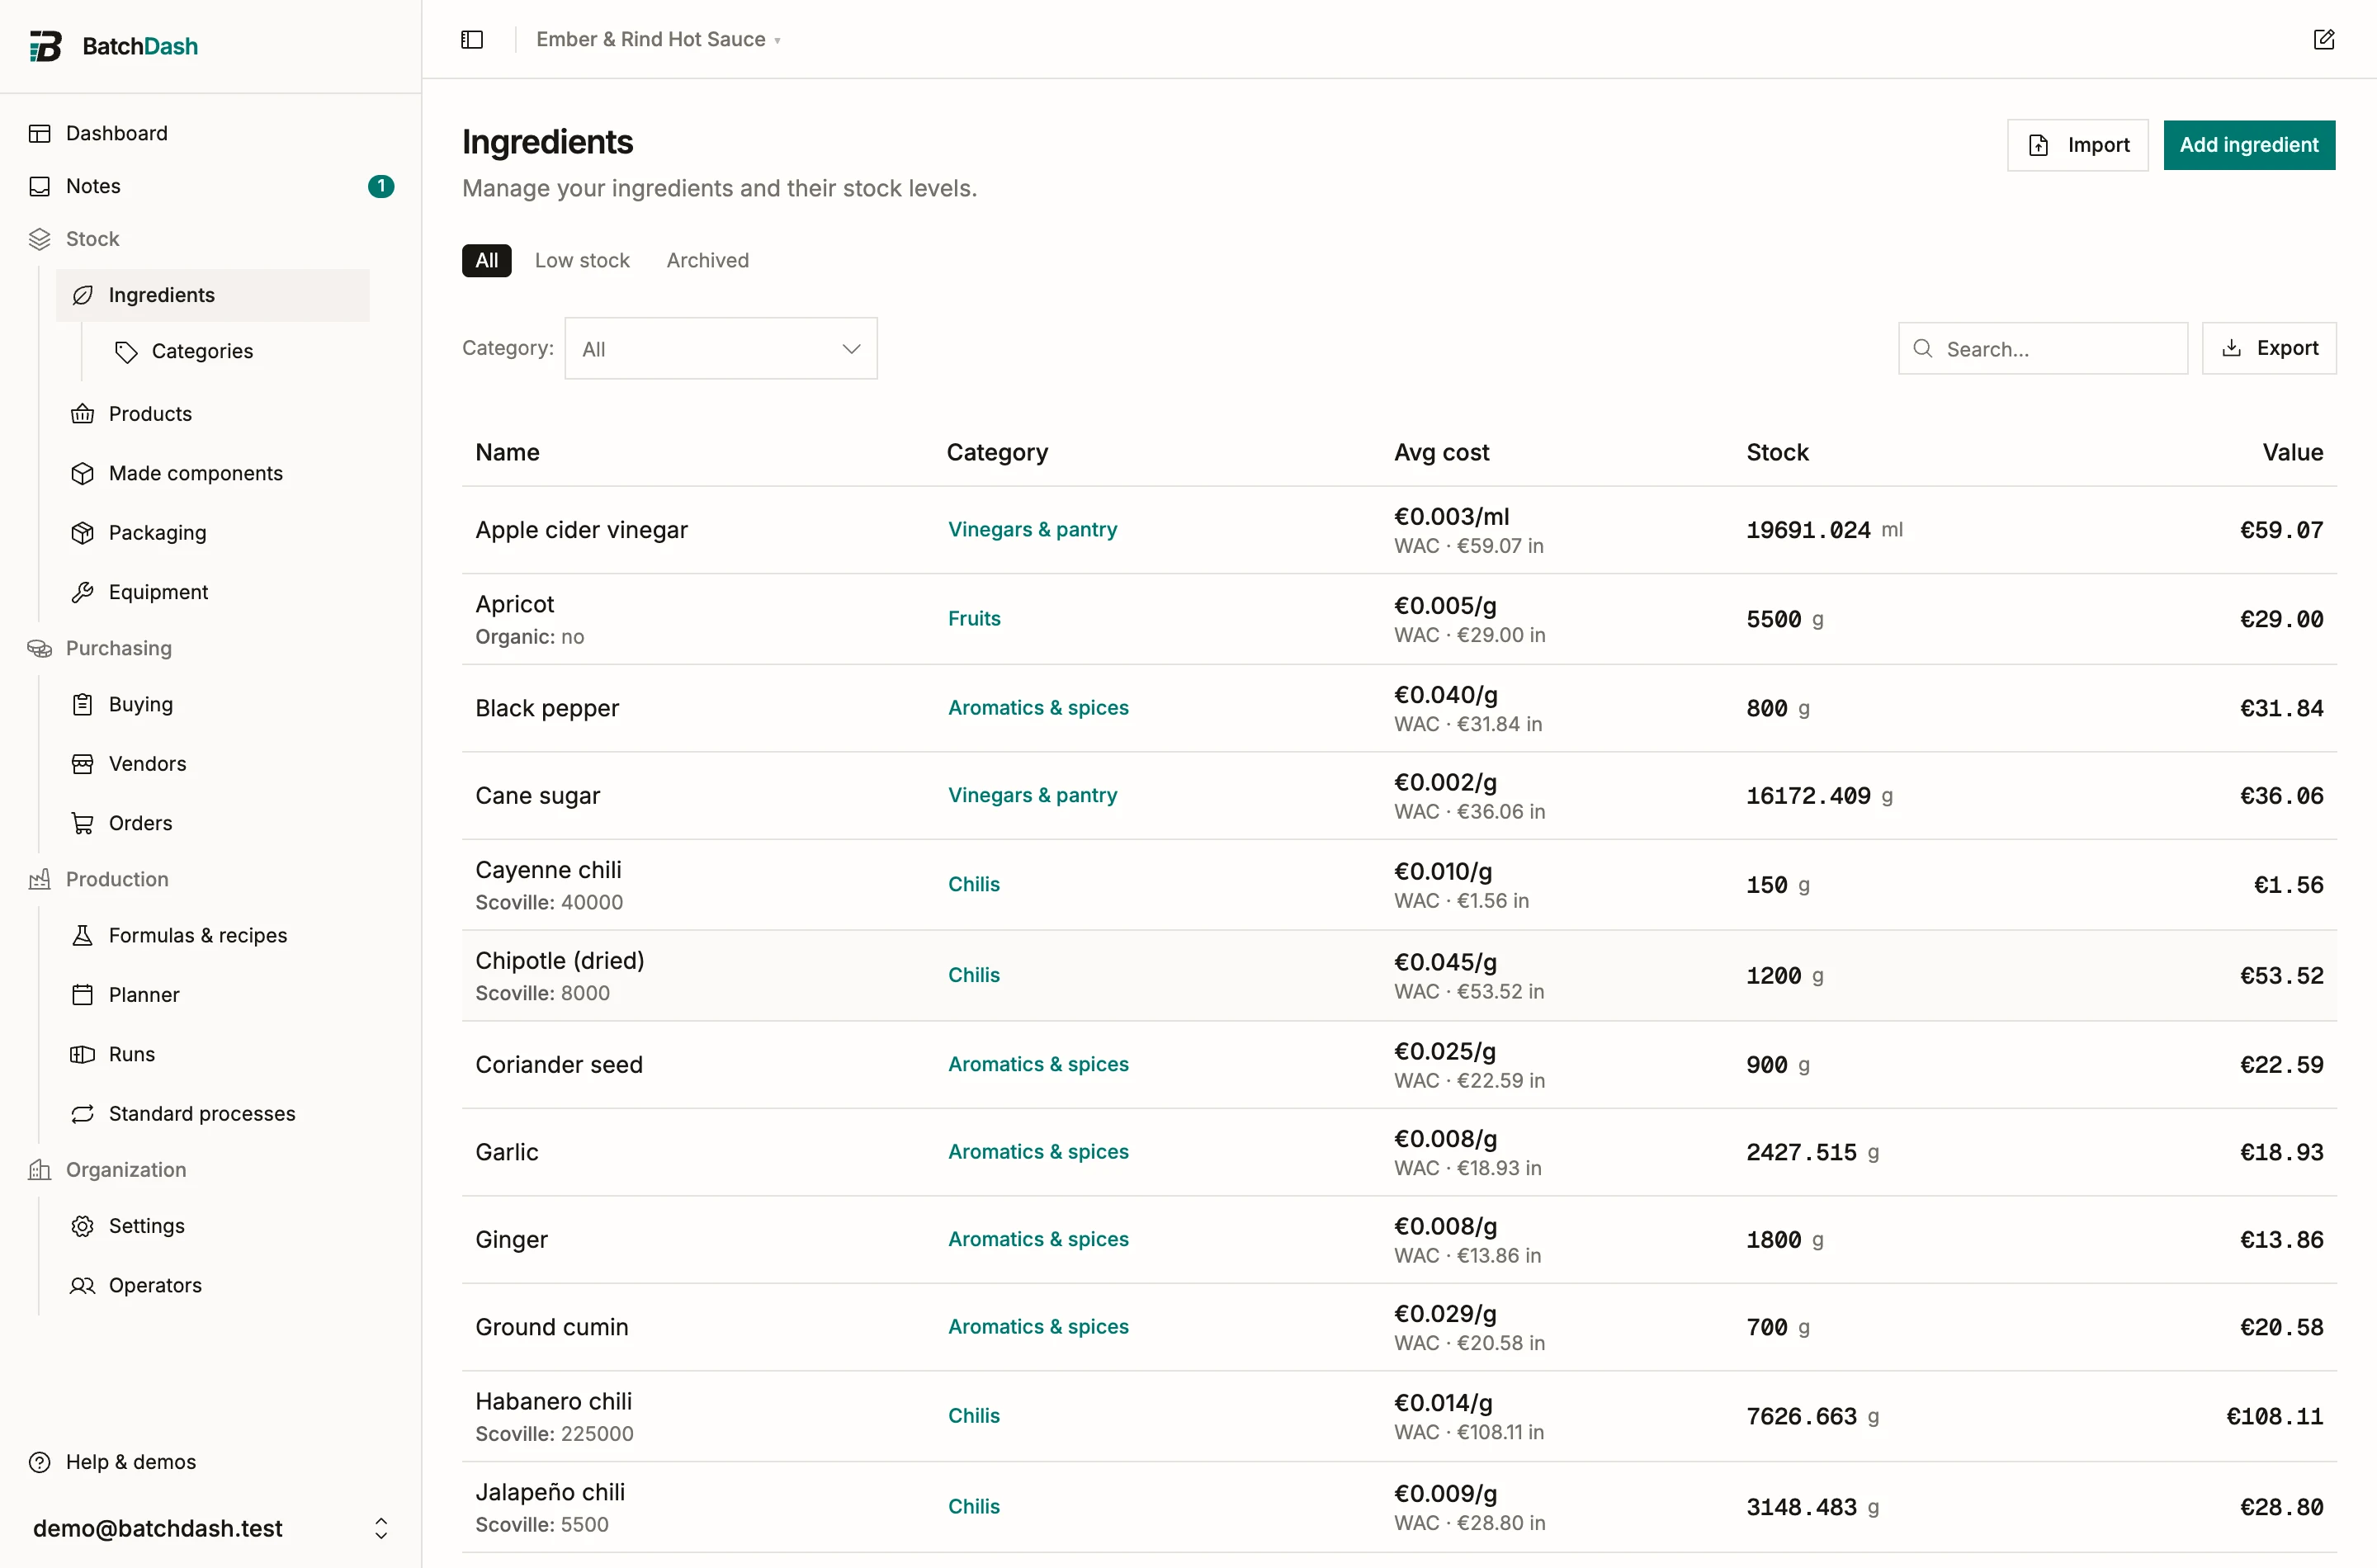Focus the Search ingredients field
Image resolution: width=2377 pixels, height=1568 pixels.
point(2043,348)
